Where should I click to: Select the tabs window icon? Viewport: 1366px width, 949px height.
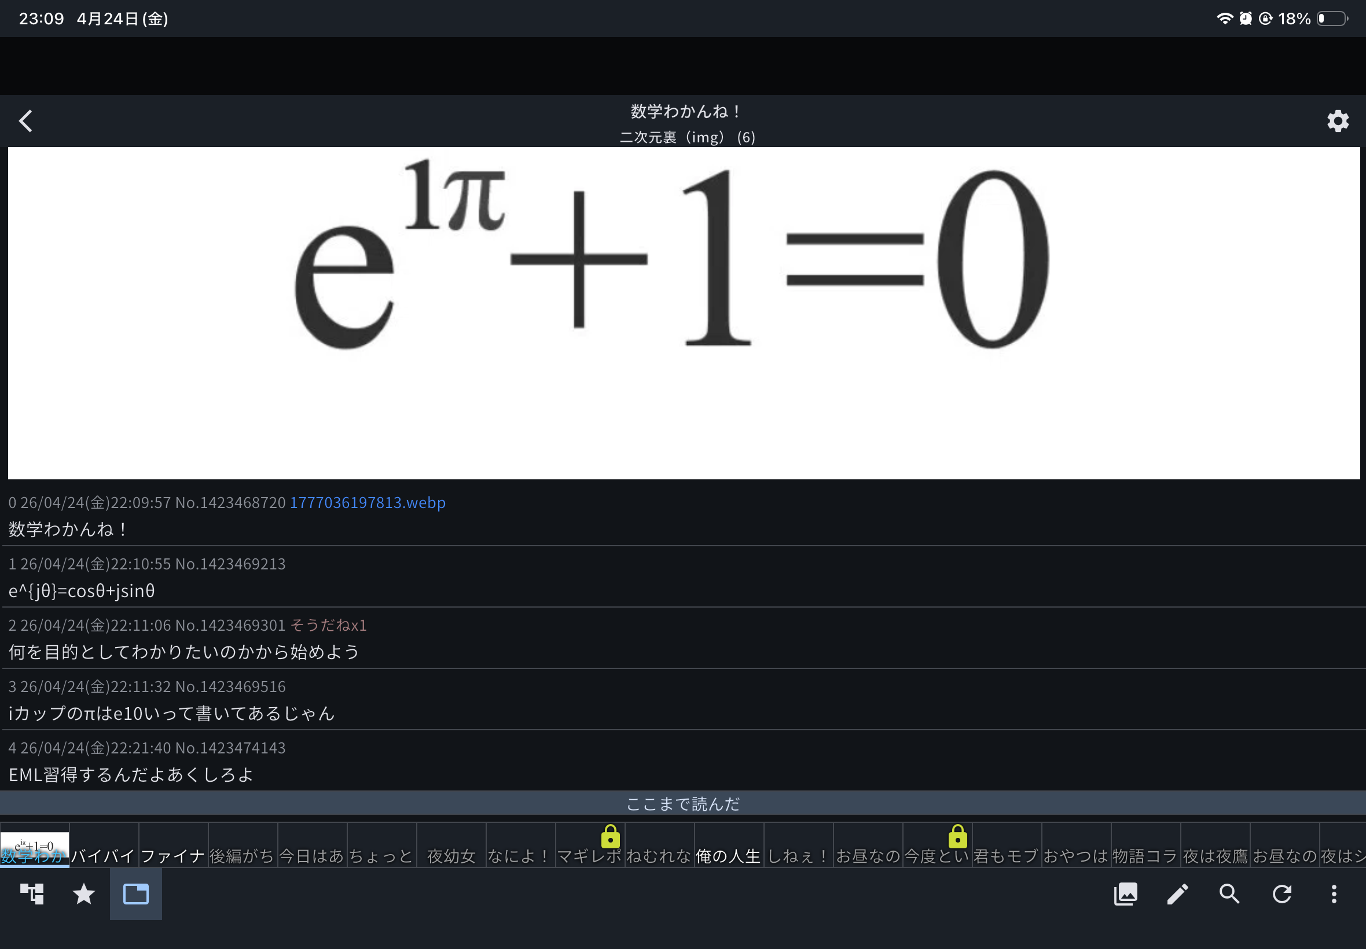[x=135, y=893]
